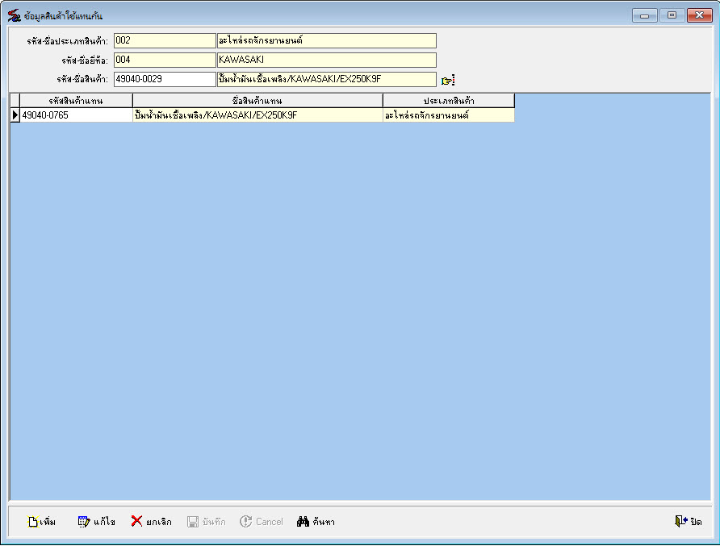Click the บันทึก (save) diskette button

click(x=206, y=522)
